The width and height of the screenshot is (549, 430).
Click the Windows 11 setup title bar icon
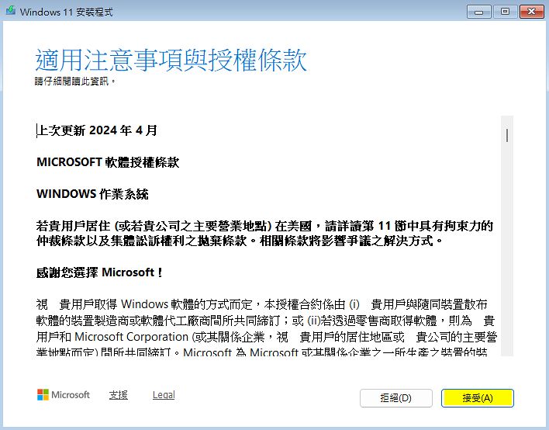click(x=11, y=11)
